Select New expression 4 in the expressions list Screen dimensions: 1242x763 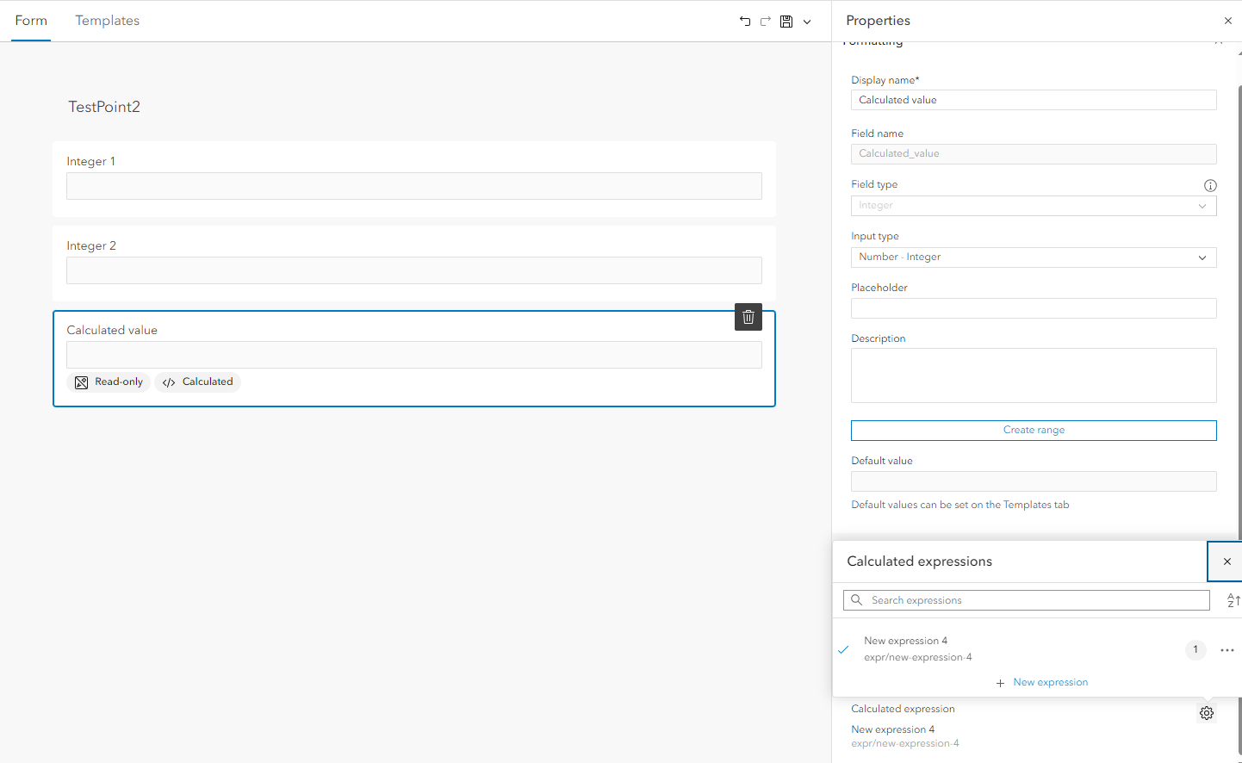[x=918, y=648]
